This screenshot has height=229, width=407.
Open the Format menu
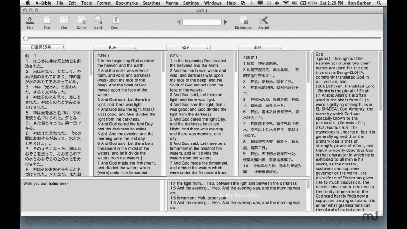click(104, 3)
